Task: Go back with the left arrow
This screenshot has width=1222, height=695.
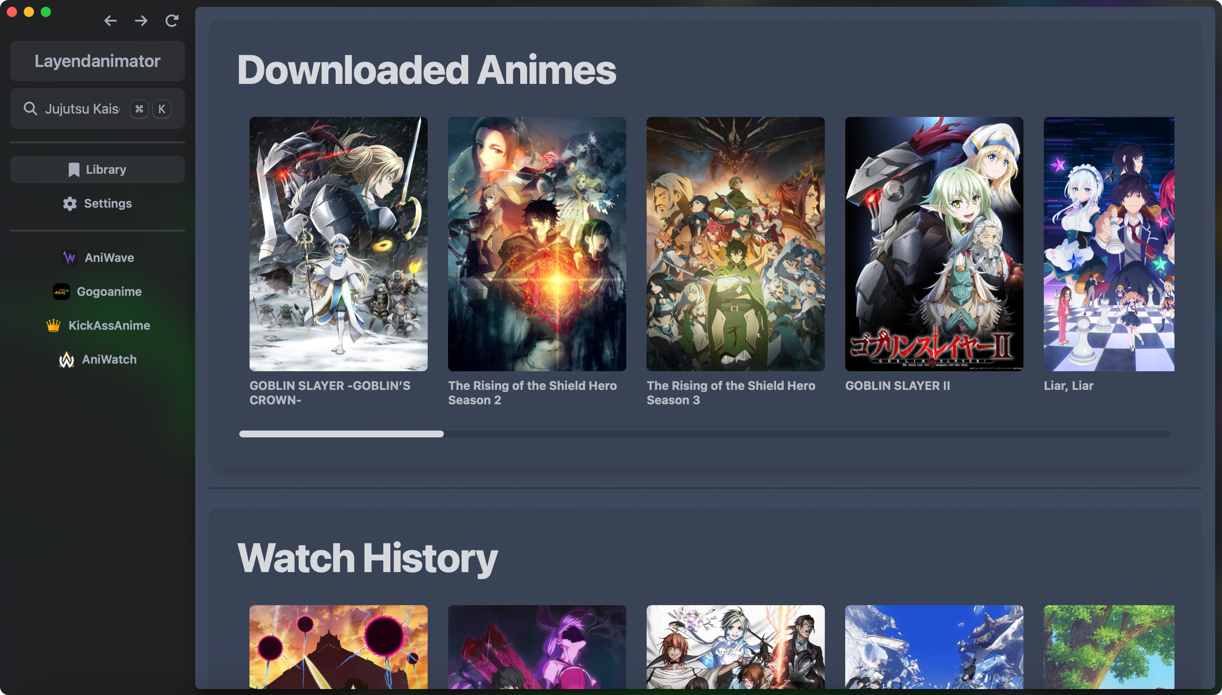Action: [x=110, y=20]
